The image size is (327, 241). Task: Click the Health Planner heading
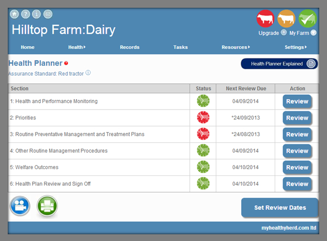pyautogui.click(x=36, y=63)
